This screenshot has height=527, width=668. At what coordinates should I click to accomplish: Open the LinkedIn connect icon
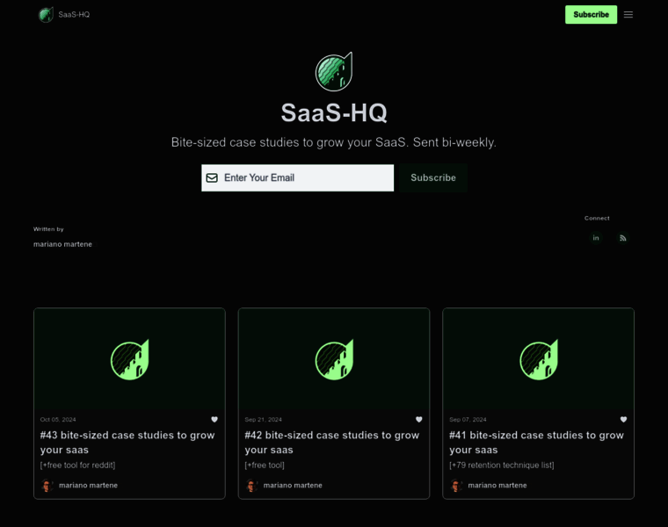596,238
